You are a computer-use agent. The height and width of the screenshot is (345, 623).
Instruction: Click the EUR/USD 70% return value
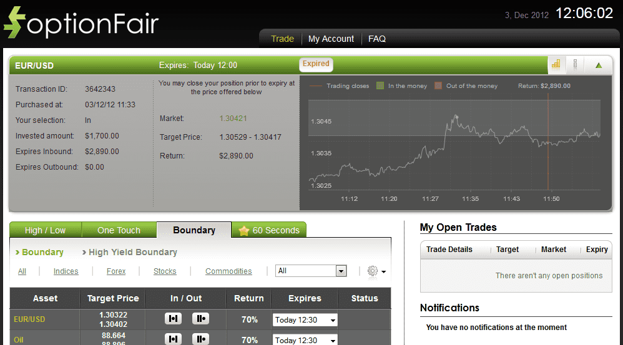point(250,319)
